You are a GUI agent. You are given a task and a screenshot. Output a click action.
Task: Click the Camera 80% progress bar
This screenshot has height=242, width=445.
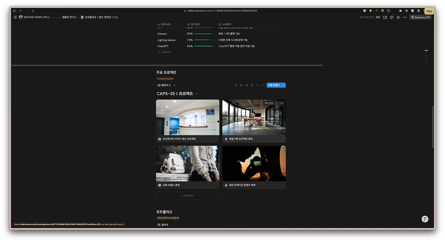[x=205, y=34]
